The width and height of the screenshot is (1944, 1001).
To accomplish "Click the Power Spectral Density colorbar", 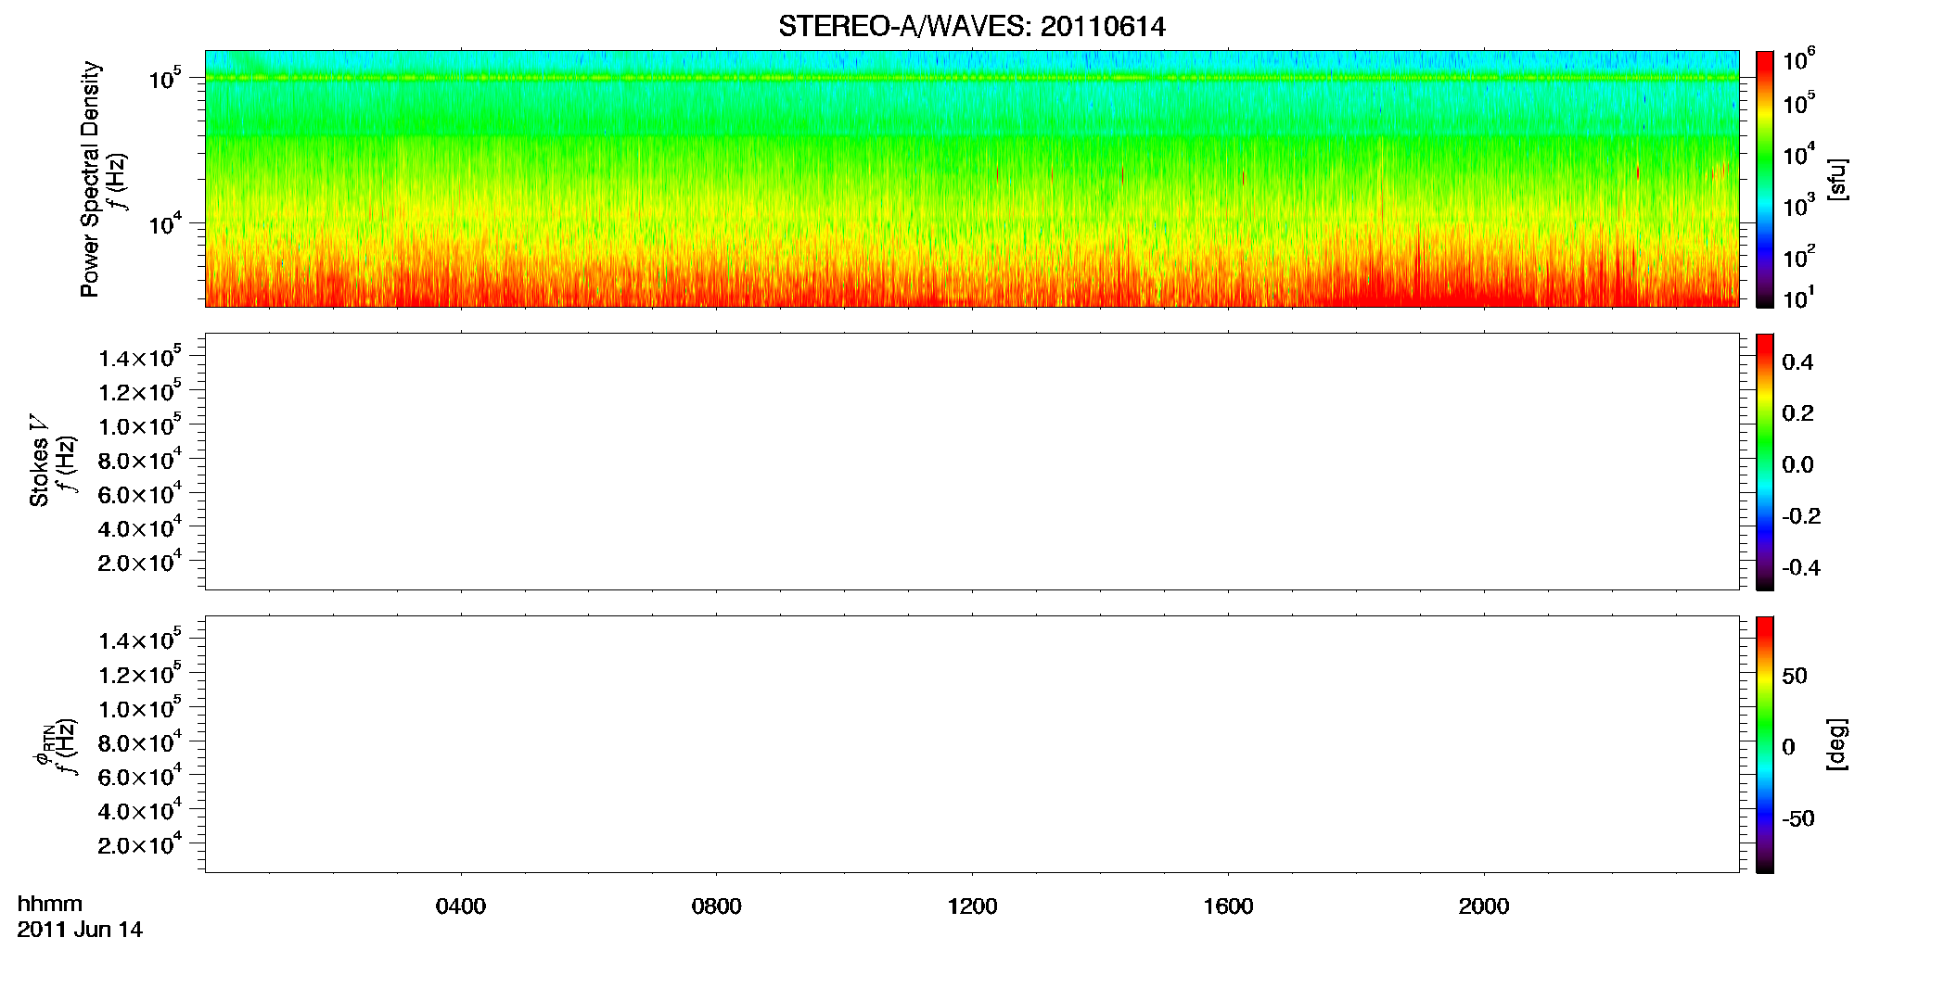I will pos(1764,179).
